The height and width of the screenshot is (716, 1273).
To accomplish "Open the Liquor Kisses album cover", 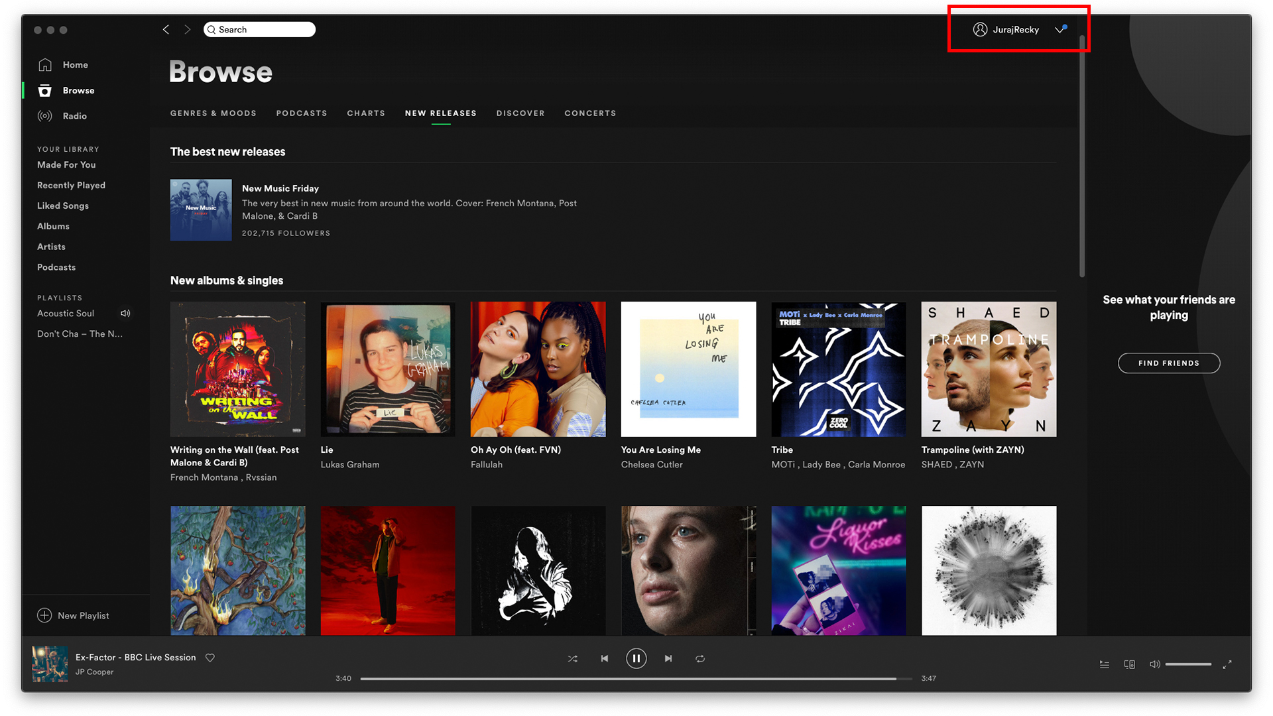I will click(x=839, y=571).
